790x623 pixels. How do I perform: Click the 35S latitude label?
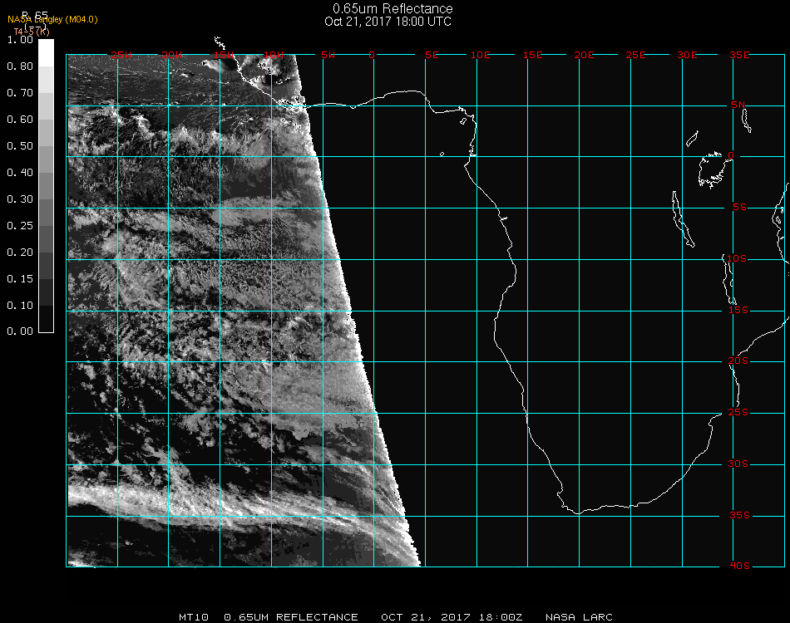click(x=739, y=515)
